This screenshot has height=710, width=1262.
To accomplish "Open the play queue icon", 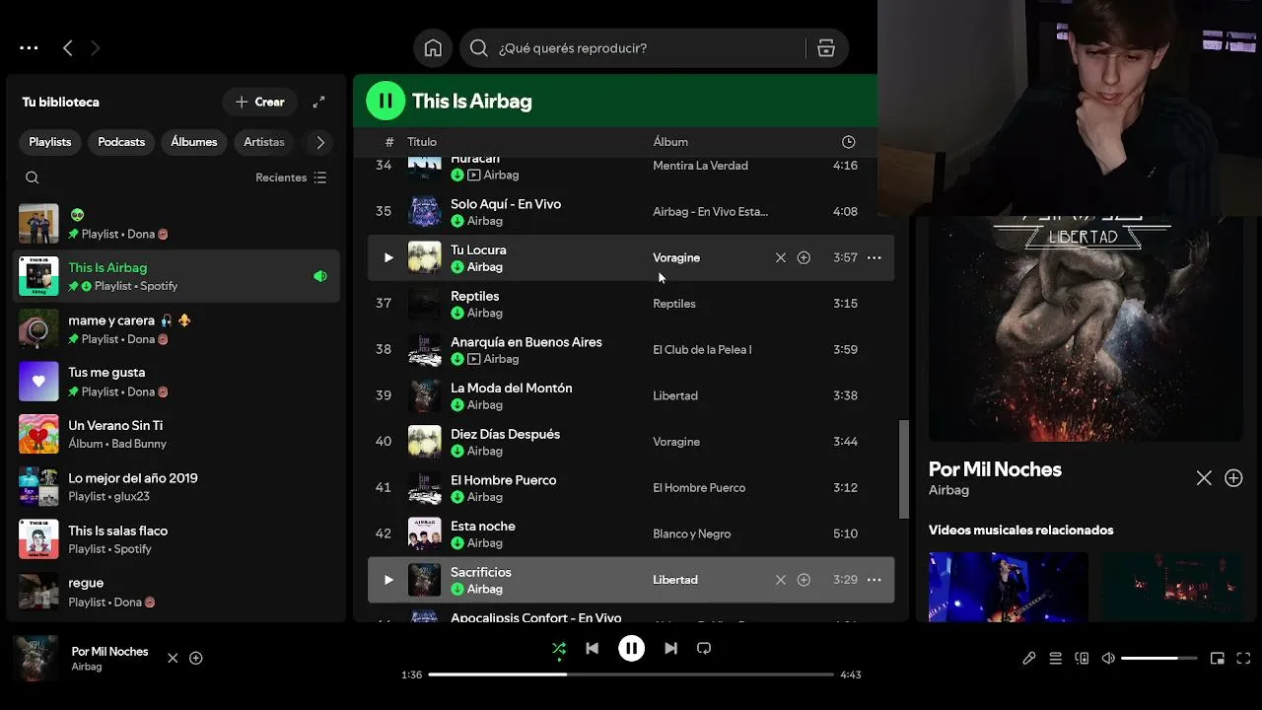I will click(1056, 659).
